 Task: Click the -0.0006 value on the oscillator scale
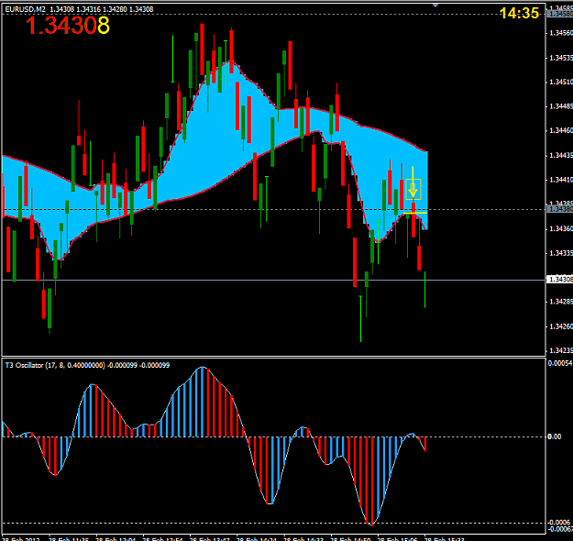pos(558,523)
